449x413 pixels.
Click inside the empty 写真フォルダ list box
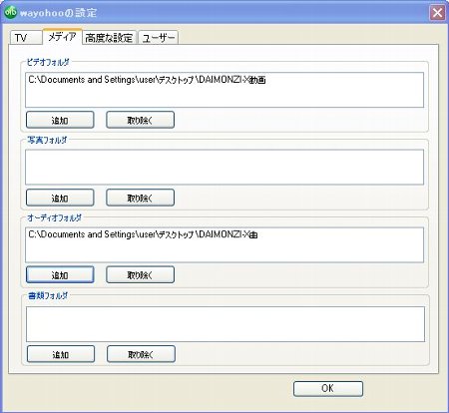[x=224, y=167]
